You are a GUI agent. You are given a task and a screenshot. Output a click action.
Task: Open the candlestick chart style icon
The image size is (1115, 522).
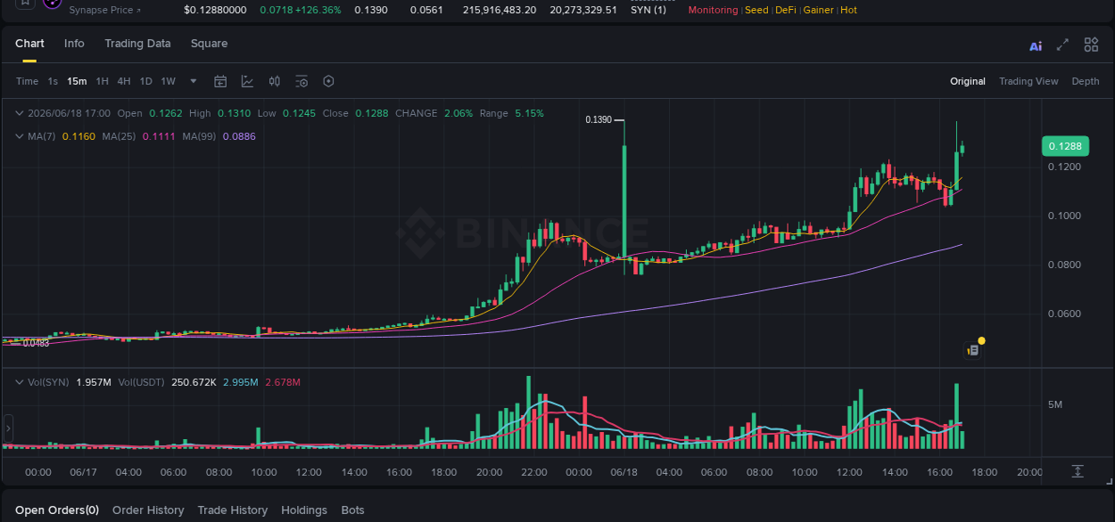(275, 81)
